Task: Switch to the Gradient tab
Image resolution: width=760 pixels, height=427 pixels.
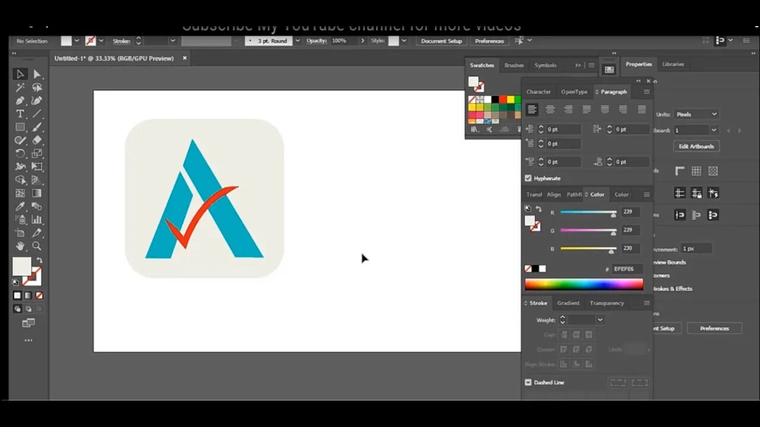Action: point(568,303)
